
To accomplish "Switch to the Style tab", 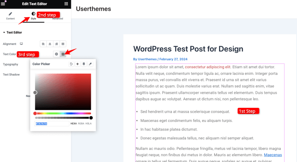I will (33, 16).
